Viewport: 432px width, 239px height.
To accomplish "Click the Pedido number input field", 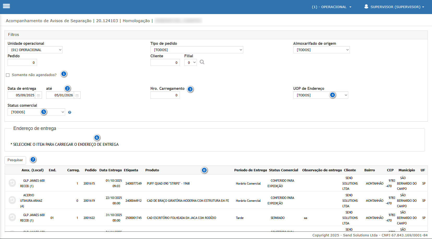I will pyautogui.click(x=22, y=62).
